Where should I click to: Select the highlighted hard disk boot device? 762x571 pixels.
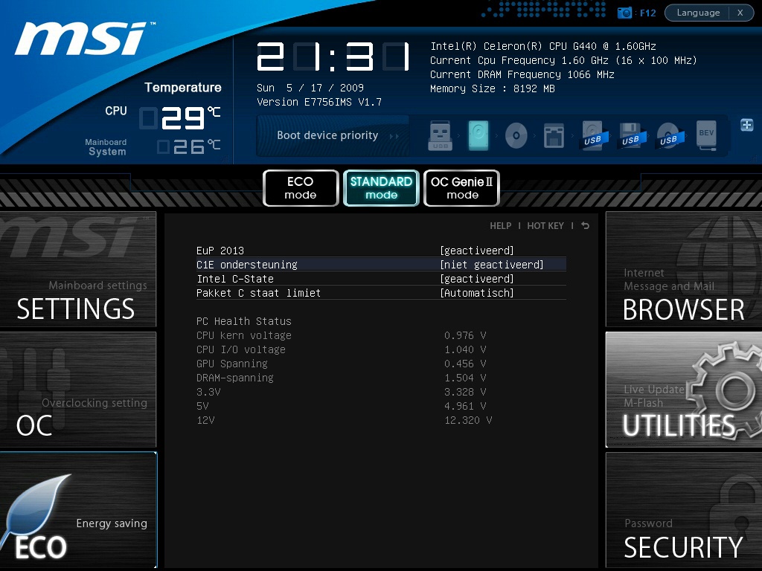coord(478,135)
